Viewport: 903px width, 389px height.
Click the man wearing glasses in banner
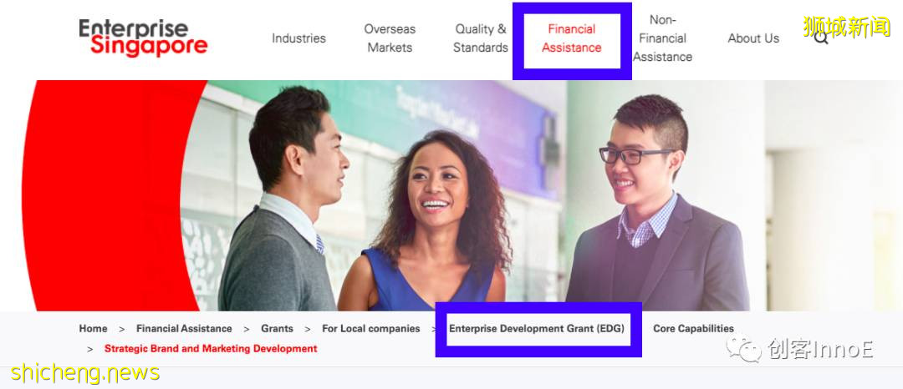pyautogui.click(x=657, y=204)
